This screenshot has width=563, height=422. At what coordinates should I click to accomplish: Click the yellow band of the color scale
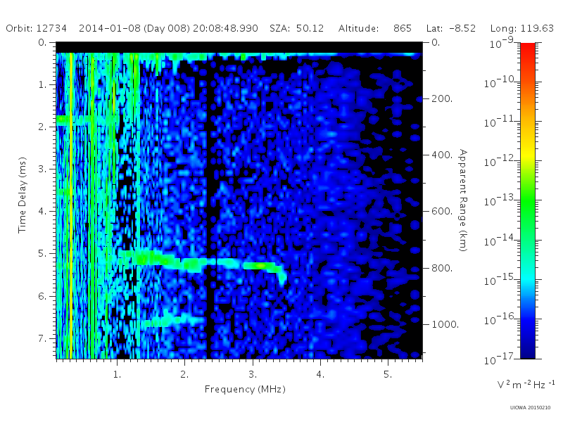click(527, 153)
